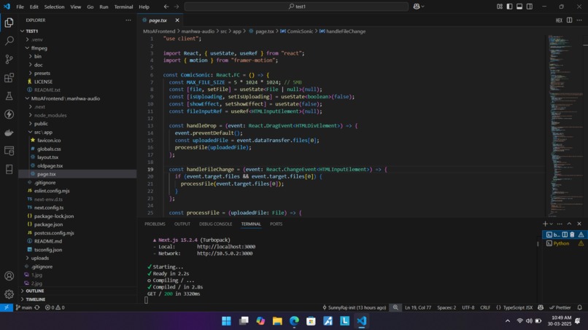The height and width of the screenshot is (330, 588).
Task: Split the editor to the right
Action: pos(569,20)
